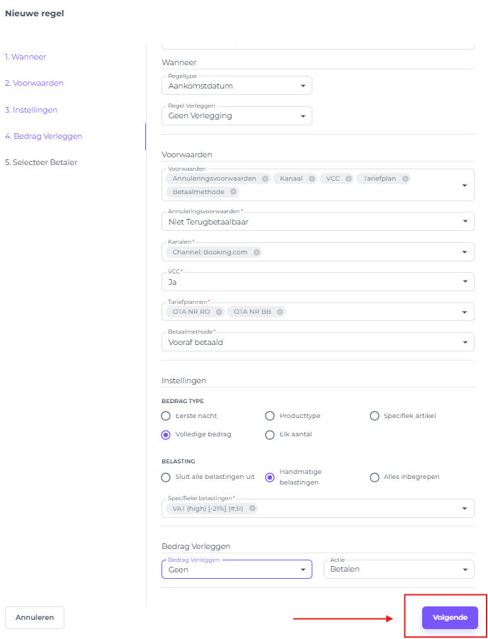Remove the VCC chip from Voorwaarden

click(348, 179)
